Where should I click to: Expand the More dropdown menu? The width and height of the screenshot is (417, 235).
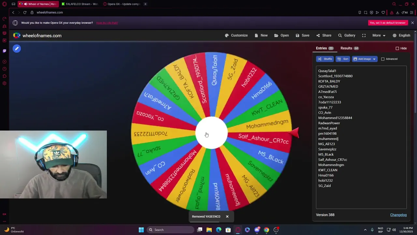pyautogui.click(x=379, y=35)
